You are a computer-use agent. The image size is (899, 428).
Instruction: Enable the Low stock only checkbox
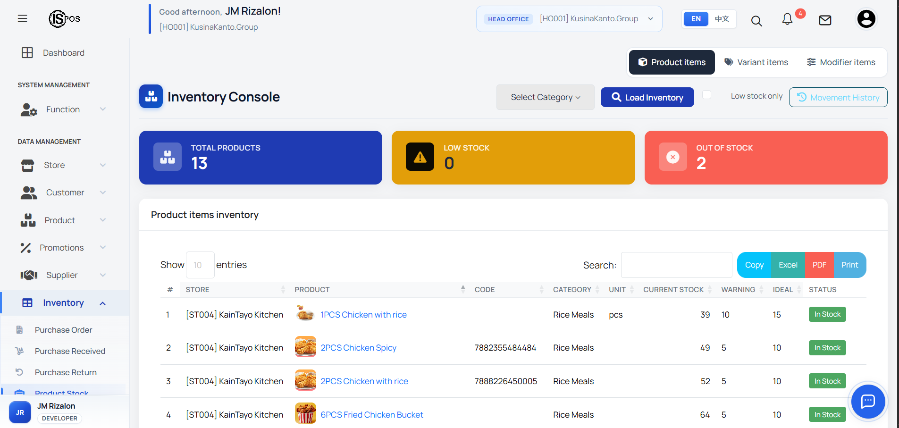click(x=706, y=95)
